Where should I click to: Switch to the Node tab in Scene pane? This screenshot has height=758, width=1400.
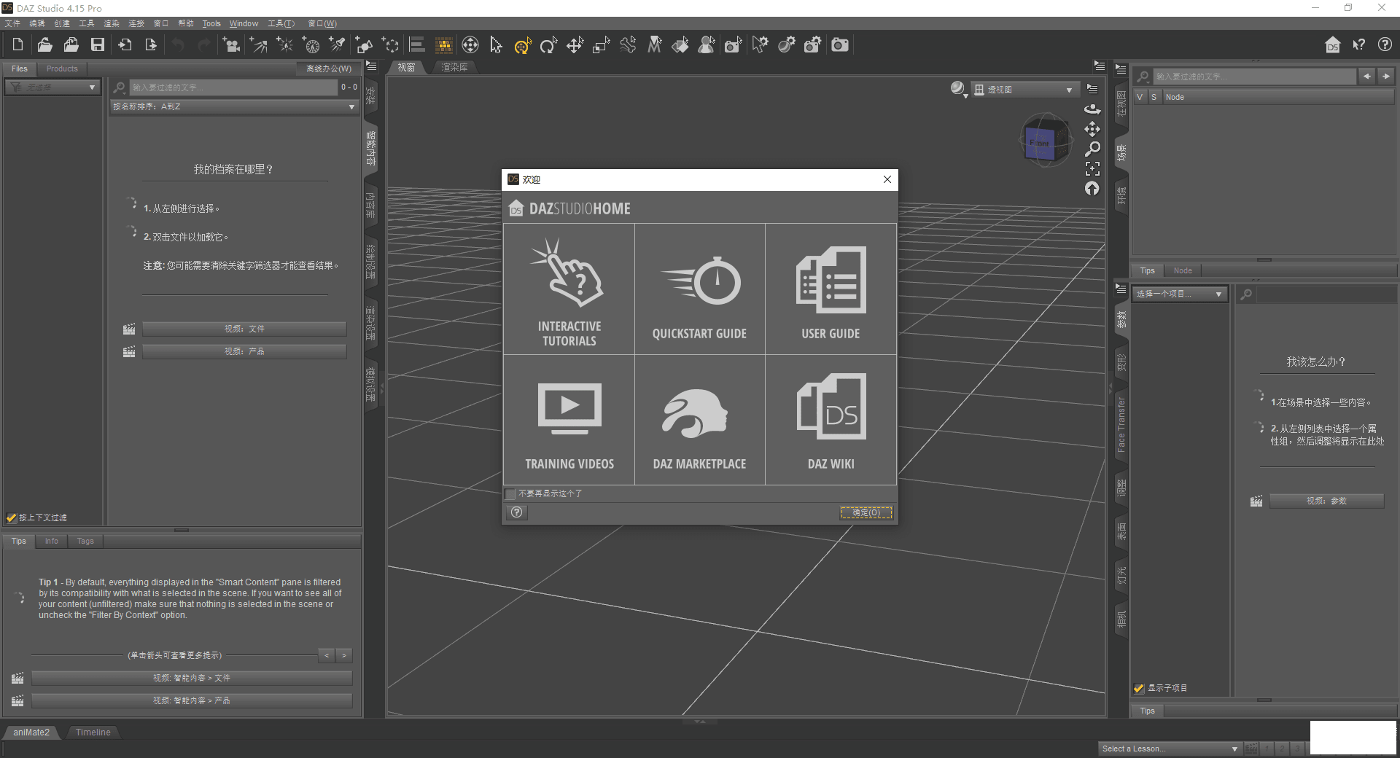[1183, 270]
